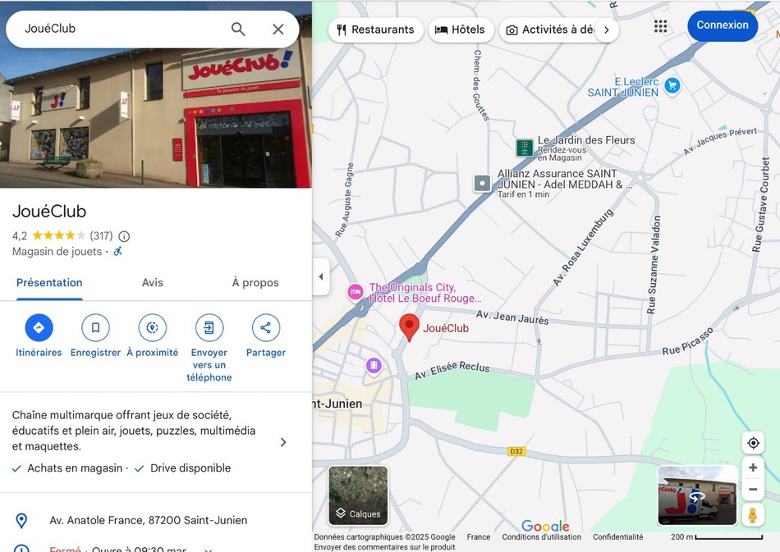Center map on my location
Image resolution: width=780 pixels, height=552 pixels.
753,443
